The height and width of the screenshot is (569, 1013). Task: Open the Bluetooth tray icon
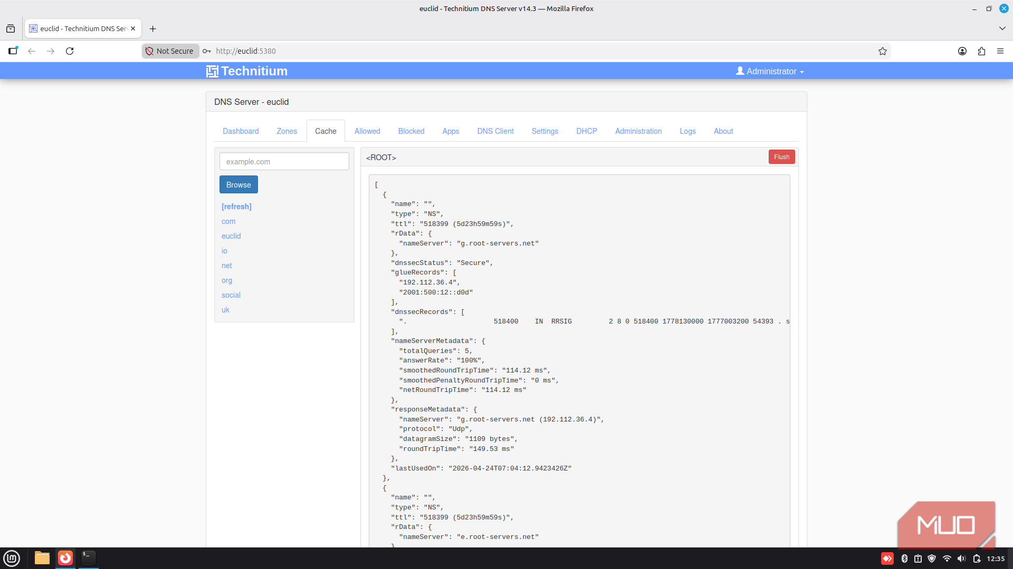[904, 558]
